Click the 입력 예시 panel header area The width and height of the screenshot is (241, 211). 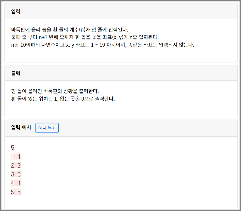click(x=120, y=127)
